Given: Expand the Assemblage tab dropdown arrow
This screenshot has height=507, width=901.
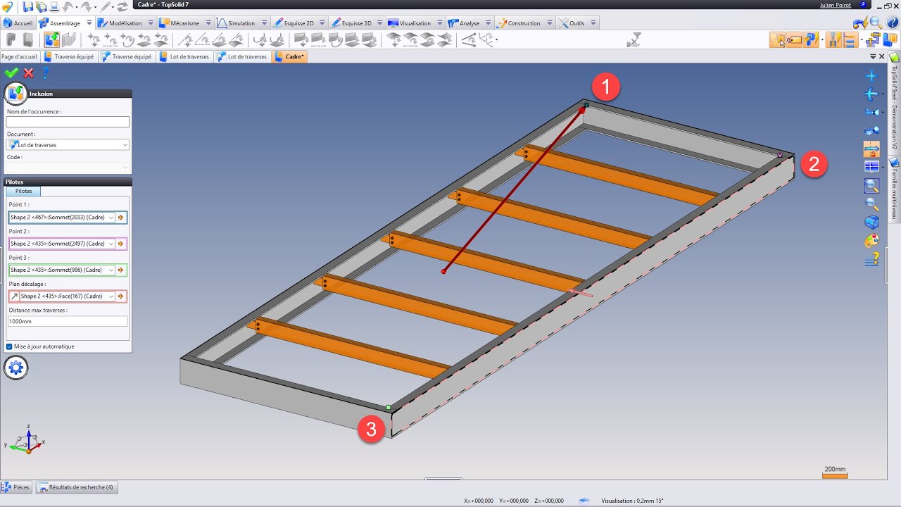Looking at the screenshot, I should [89, 23].
